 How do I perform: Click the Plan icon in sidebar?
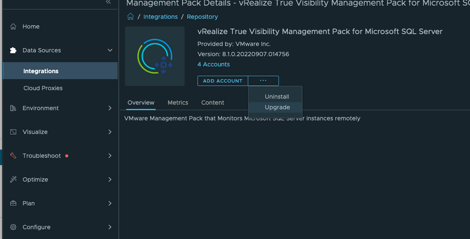click(x=13, y=203)
